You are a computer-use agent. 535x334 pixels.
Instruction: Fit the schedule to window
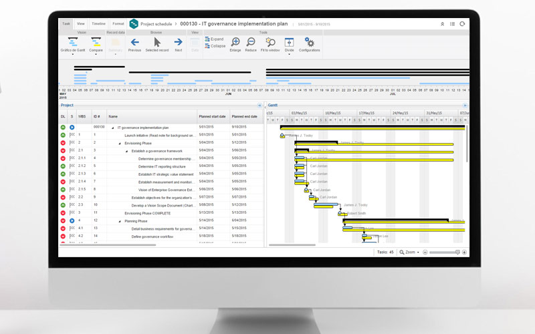tap(270, 43)
